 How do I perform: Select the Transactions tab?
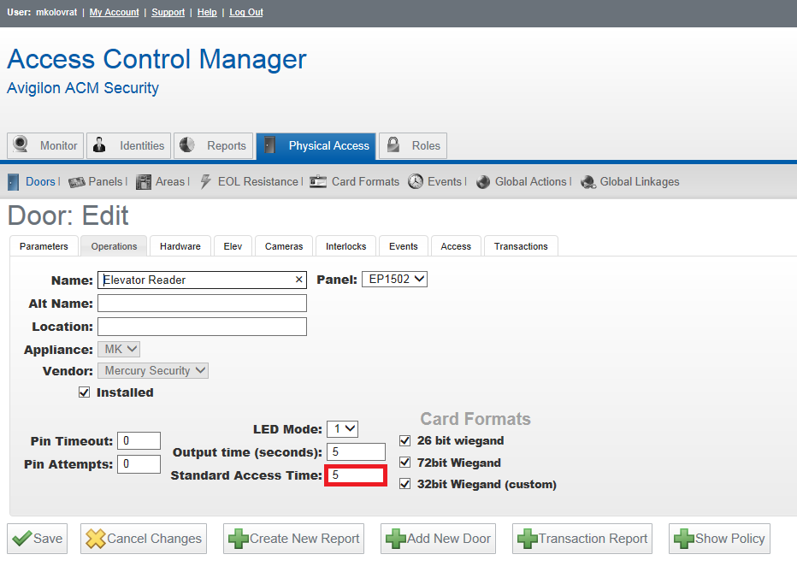pyautogui.click(x=521, y=245)
